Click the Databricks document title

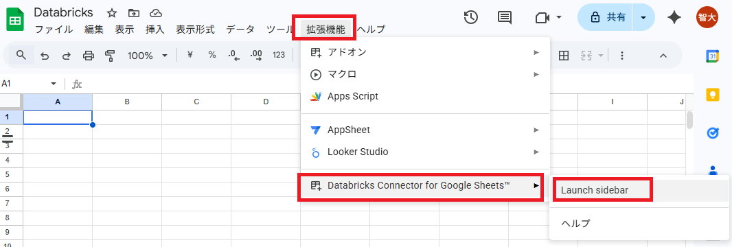click(63, 12)
